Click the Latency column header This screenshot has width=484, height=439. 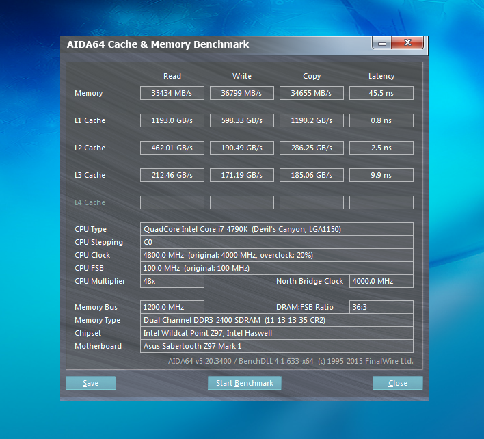click(381, 76)
